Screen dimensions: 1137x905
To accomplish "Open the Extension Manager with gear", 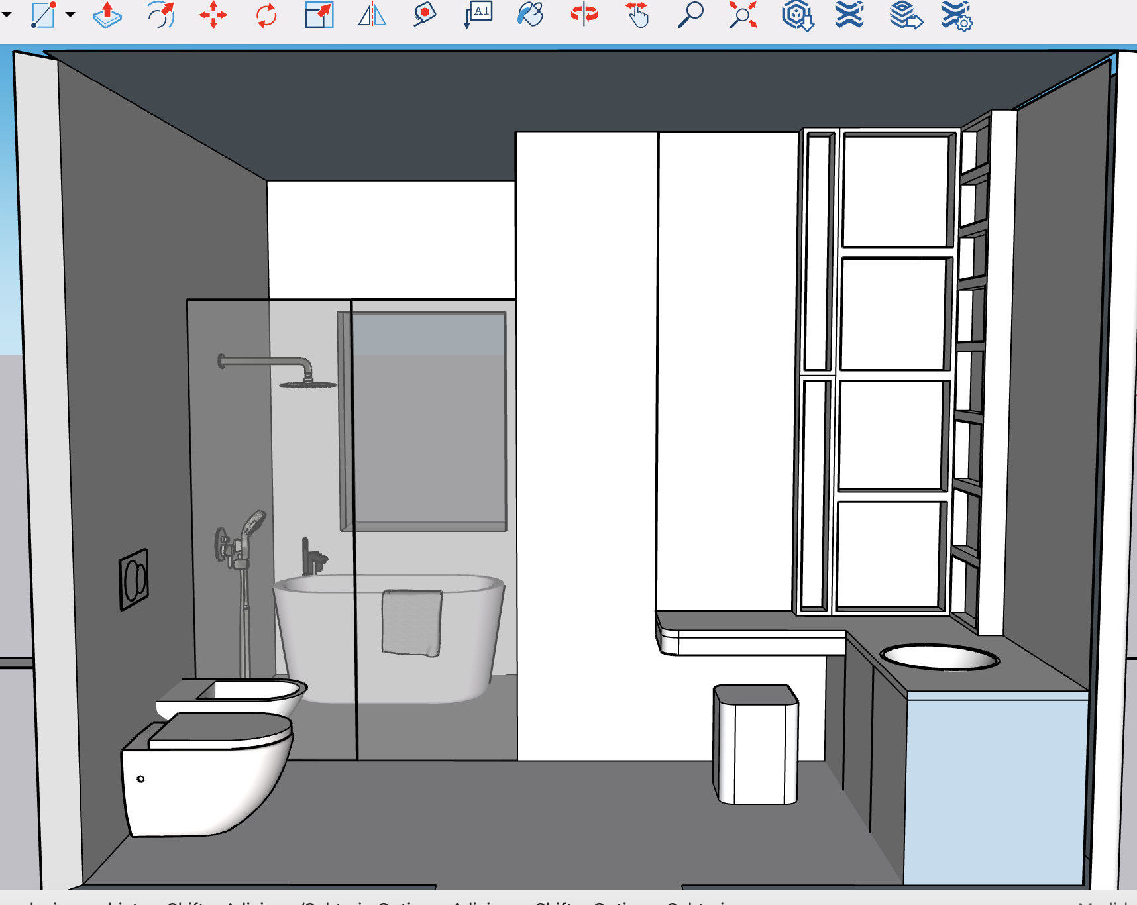I will (x=956, y=16).
